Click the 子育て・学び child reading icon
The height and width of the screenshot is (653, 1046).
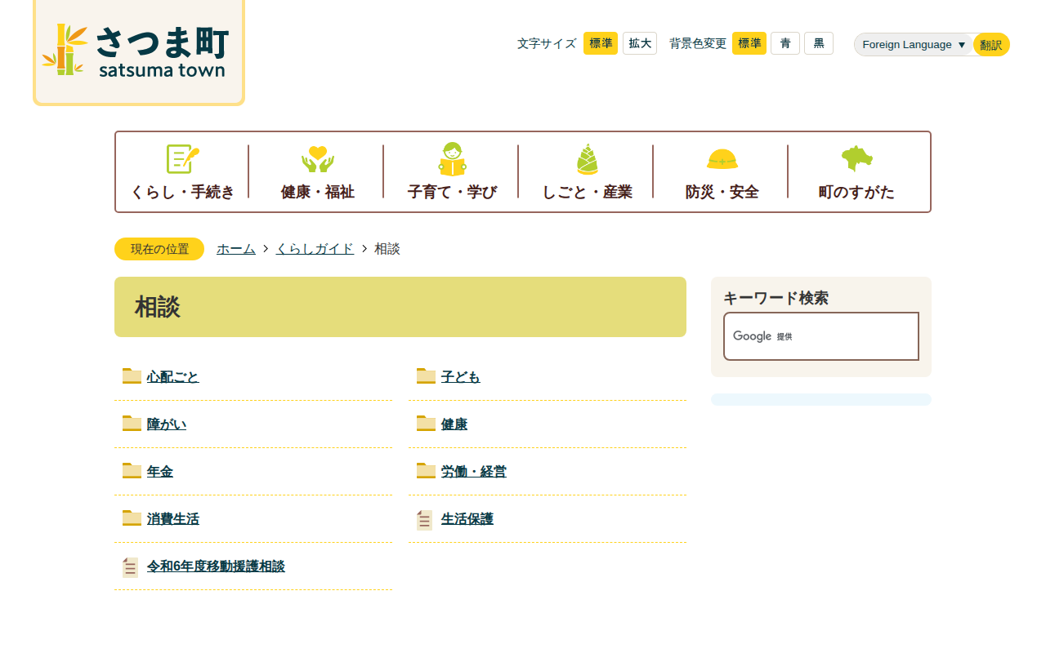tap(453, 158)
